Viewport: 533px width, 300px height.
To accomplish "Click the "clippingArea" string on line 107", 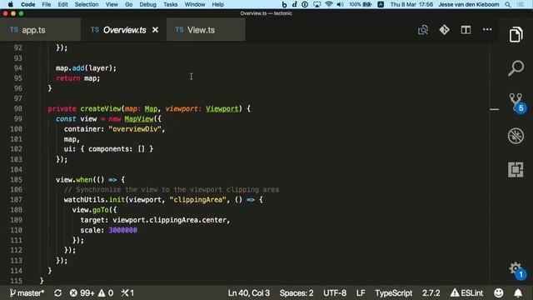I will click(x=198, y=200).
